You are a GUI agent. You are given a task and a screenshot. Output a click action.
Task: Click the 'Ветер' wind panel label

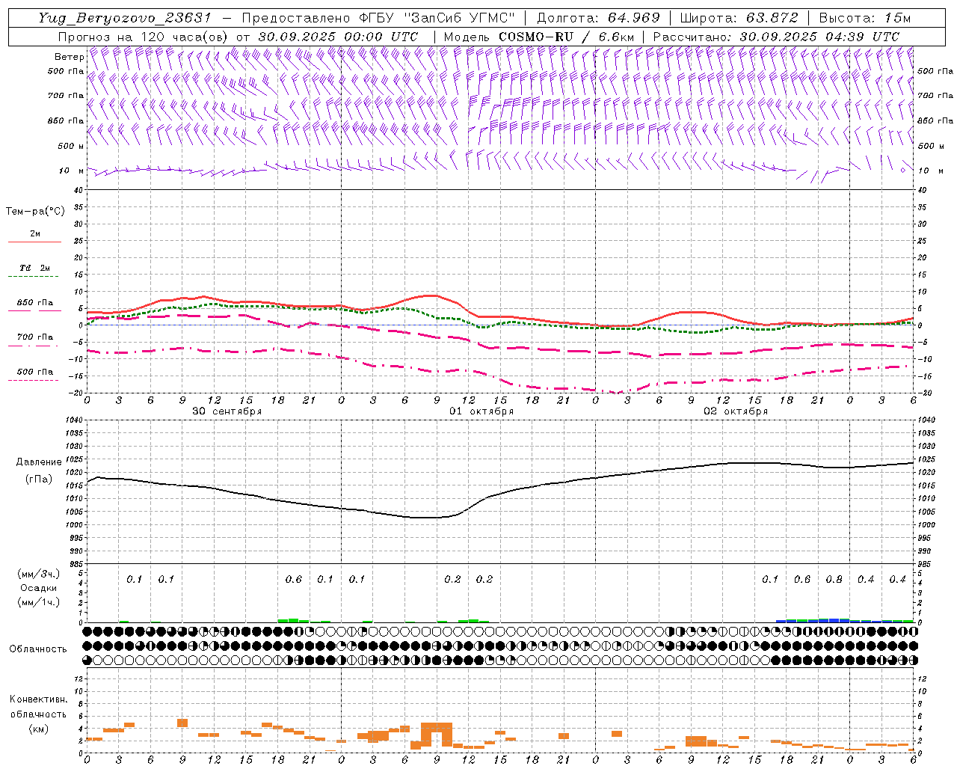pos(69,57)
